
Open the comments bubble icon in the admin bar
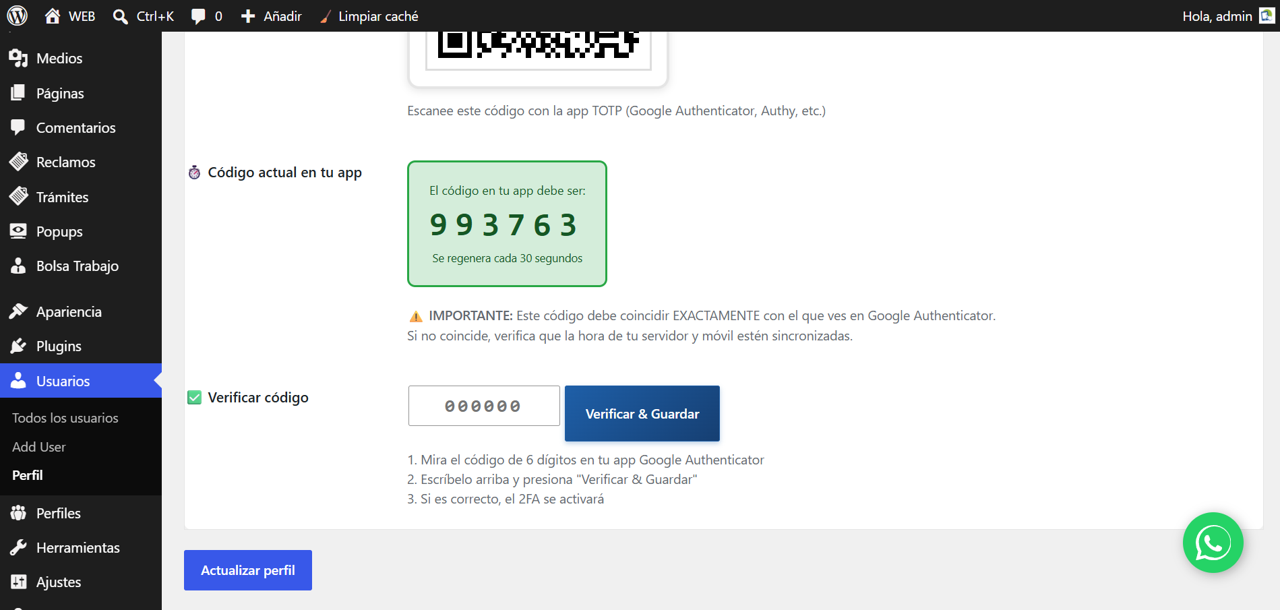pos(198,16)
